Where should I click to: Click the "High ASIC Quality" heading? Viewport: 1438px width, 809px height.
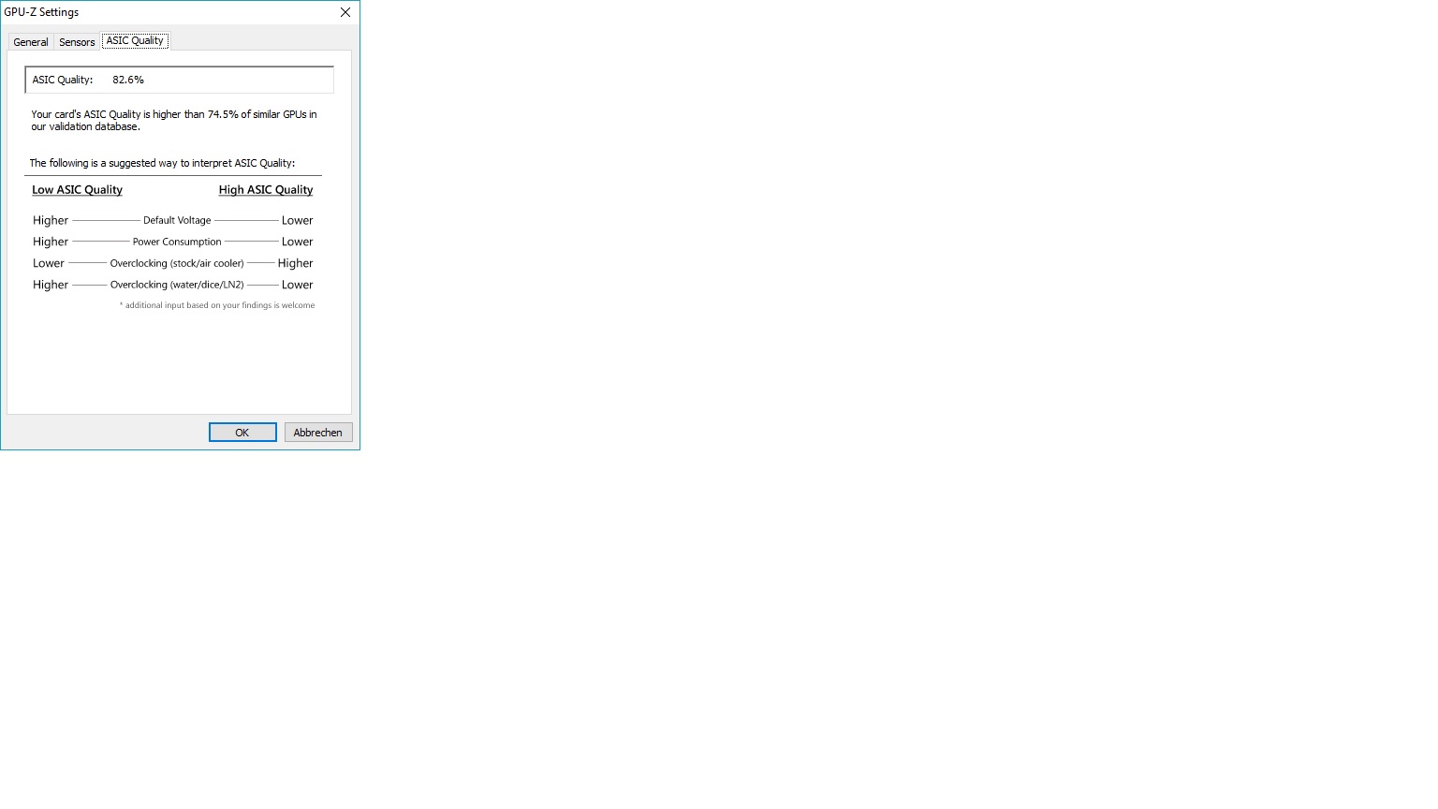pyautogui.click(x=266, y=190)
